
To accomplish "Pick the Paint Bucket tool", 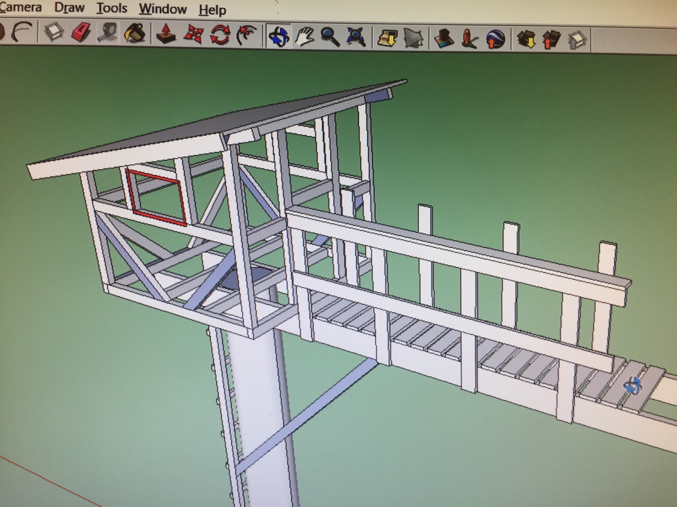I will 135,33.
